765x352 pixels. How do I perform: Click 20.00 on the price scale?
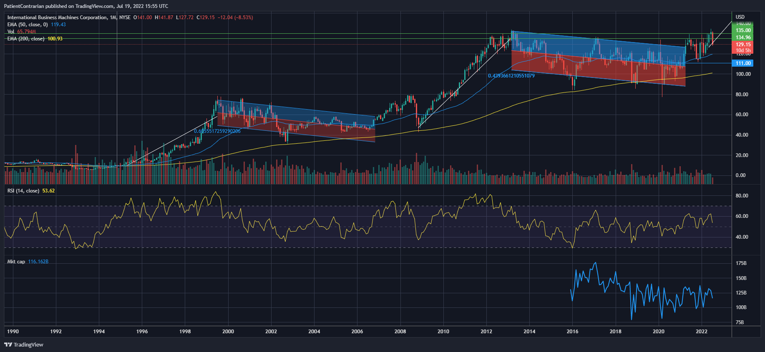(742, 155)
